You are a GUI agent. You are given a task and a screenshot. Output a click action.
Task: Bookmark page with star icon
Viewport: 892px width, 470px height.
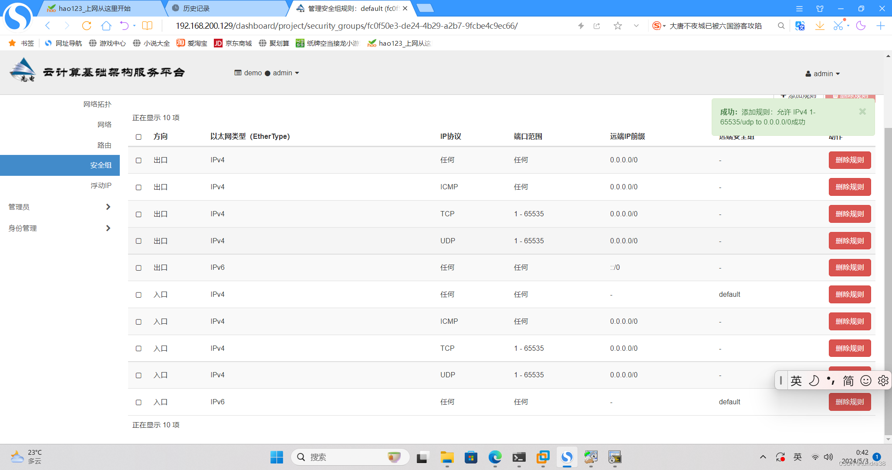click(618, 26)
